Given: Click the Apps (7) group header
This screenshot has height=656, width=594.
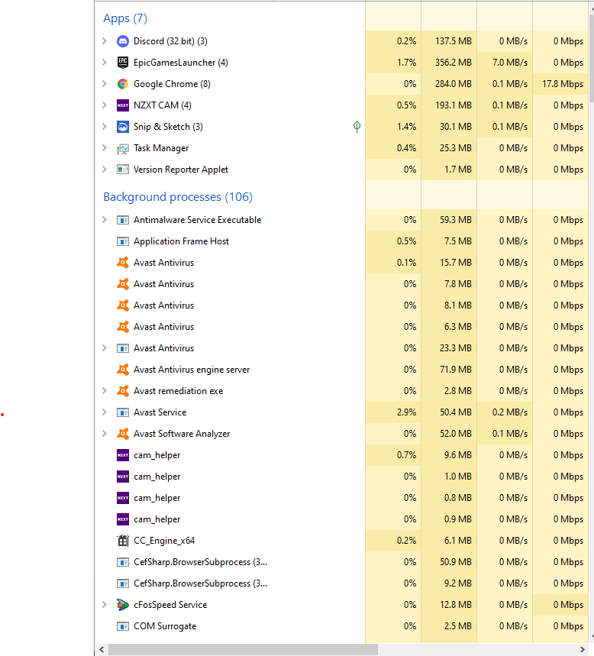Looking at the screenshot, I should tap(125, 18).
